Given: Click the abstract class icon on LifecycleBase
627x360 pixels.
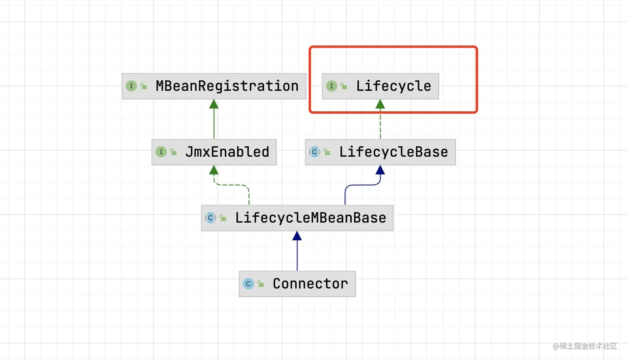Looking at the screenshot, I should tap(315, 152).
